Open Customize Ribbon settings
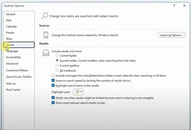 (x=17, y=70)
